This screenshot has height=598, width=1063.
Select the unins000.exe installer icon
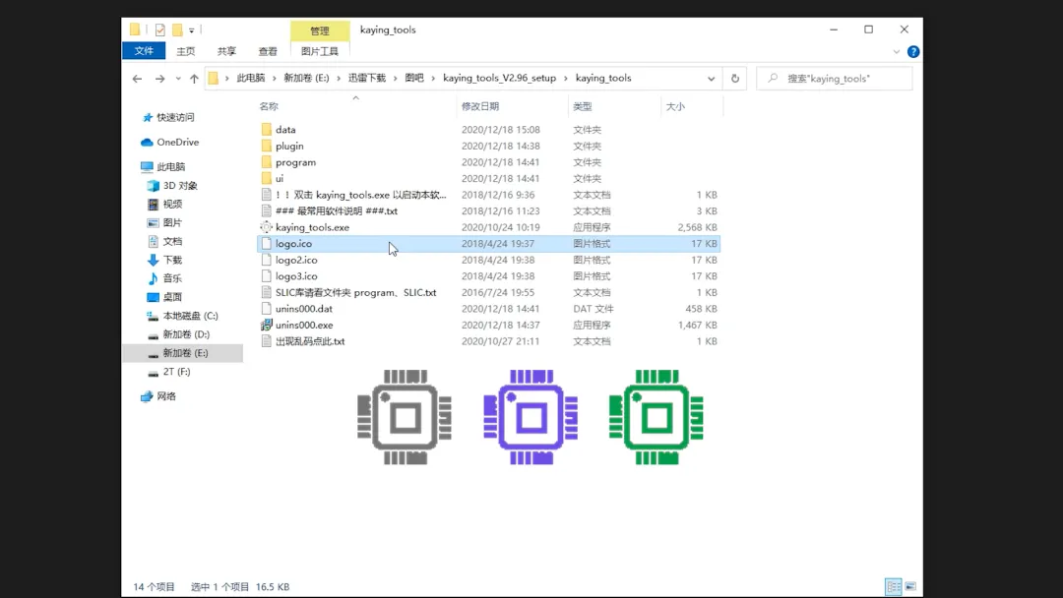267,326
